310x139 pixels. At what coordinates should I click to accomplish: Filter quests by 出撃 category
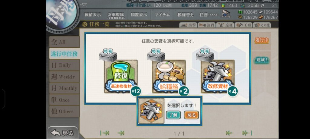click(188, 25)
